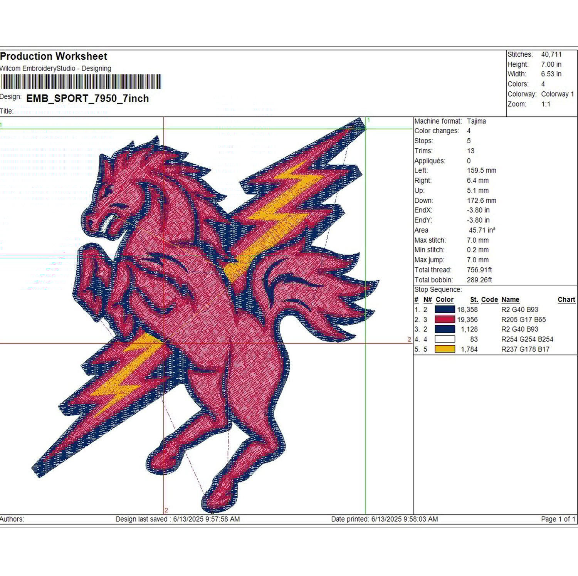578x576 pixels.
Task: Select the red swatch with 19,356 stitches
Action: tap(445, 319)
